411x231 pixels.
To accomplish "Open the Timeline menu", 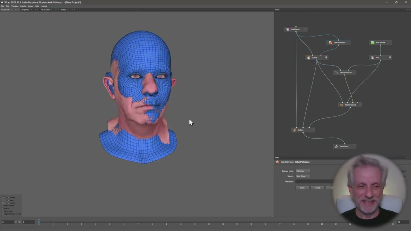I will 15,6.
